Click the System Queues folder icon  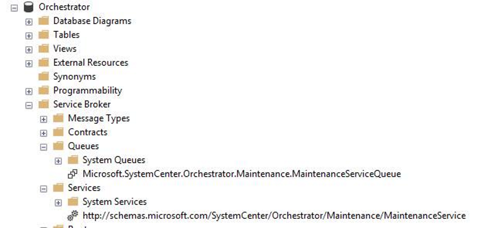tap(73, 160)
